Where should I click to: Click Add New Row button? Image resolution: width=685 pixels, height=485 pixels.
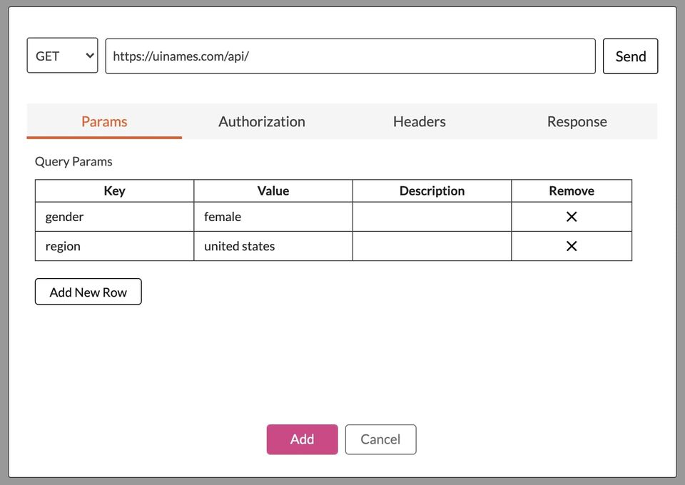88,292
